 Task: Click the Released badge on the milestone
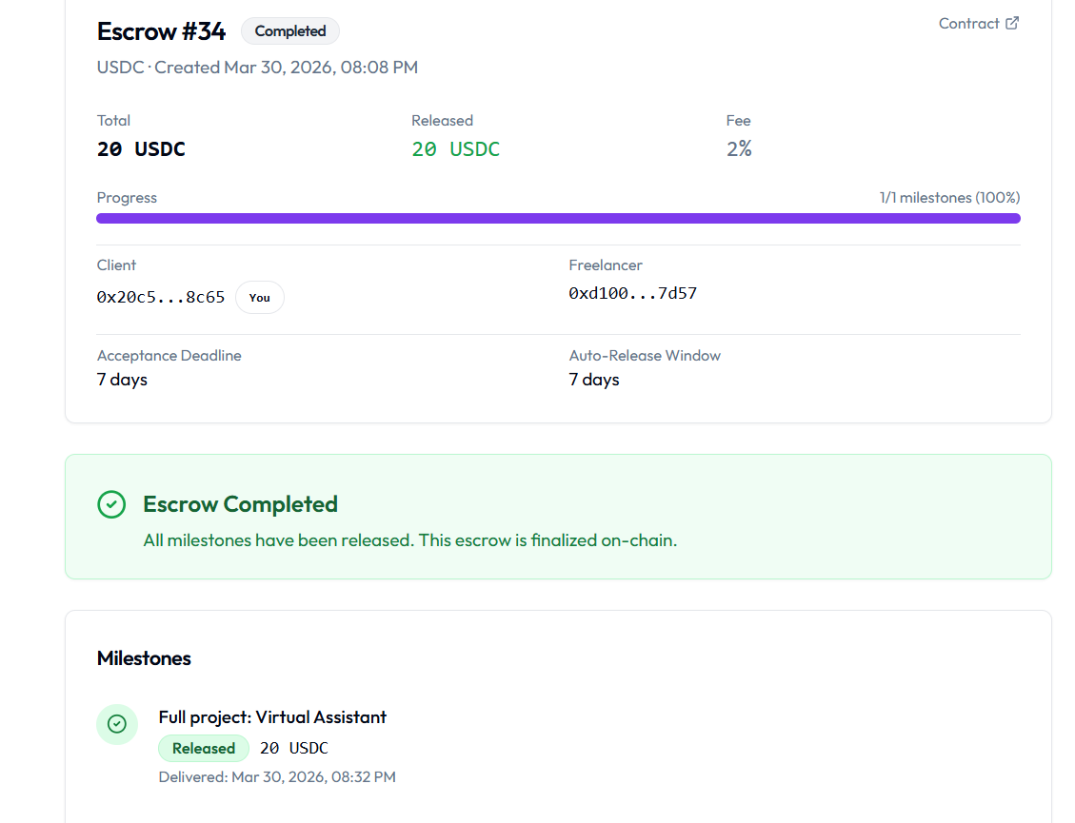[x=203, y=748]
